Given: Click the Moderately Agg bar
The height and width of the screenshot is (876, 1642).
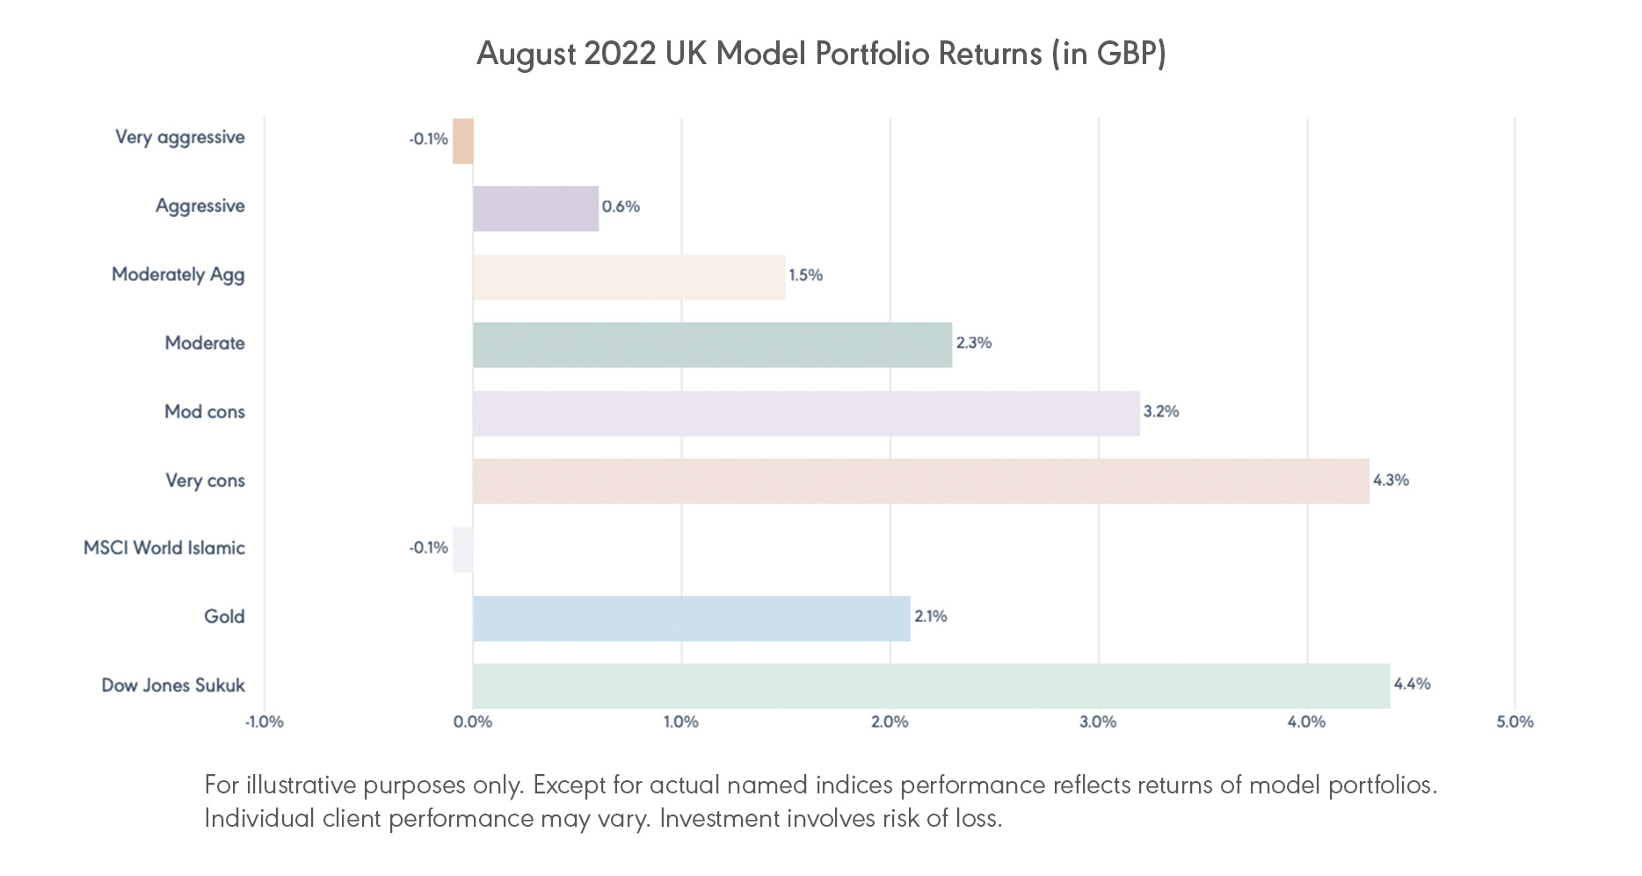Looking at the screenshot, I should coord(628,278).
